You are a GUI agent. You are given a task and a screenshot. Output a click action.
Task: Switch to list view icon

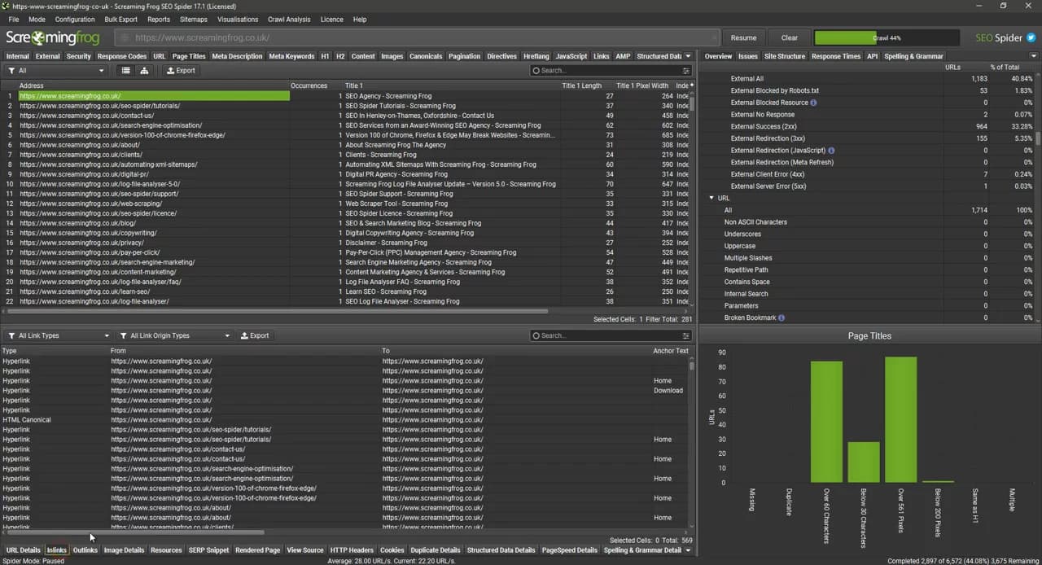tap(125, 71)
